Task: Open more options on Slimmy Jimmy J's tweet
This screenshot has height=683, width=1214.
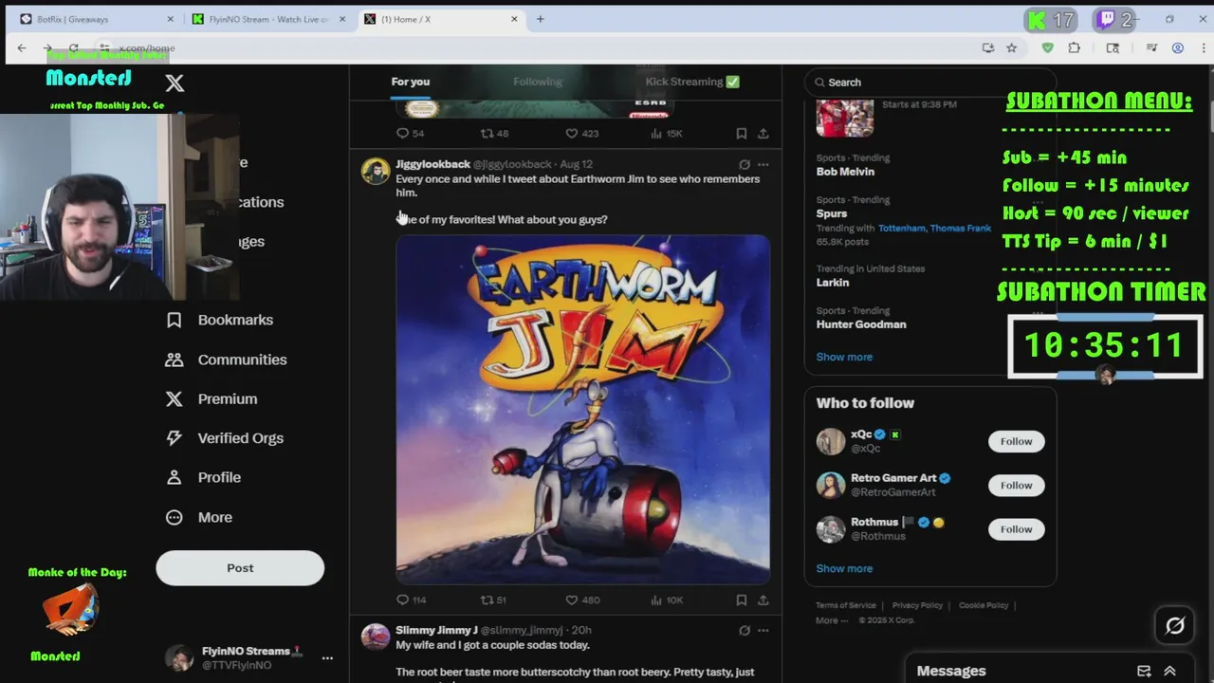Action: click(x=763, y=630)
